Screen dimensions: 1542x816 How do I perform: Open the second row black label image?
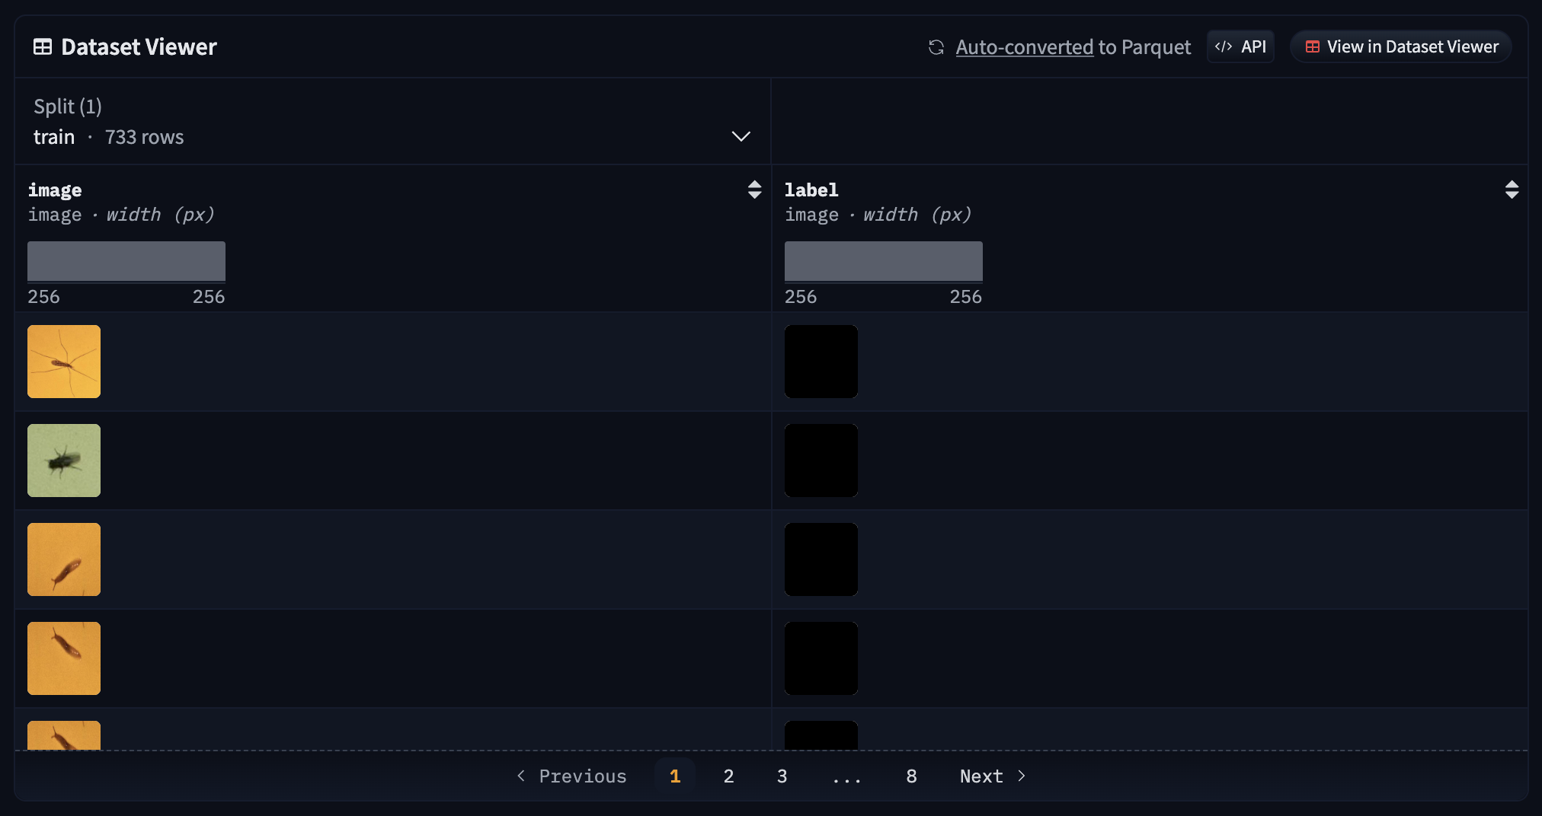821,461
